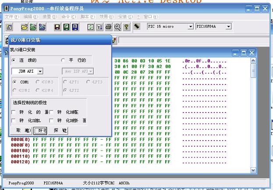Open the 安装(S) setup menu

click(125, 17)
